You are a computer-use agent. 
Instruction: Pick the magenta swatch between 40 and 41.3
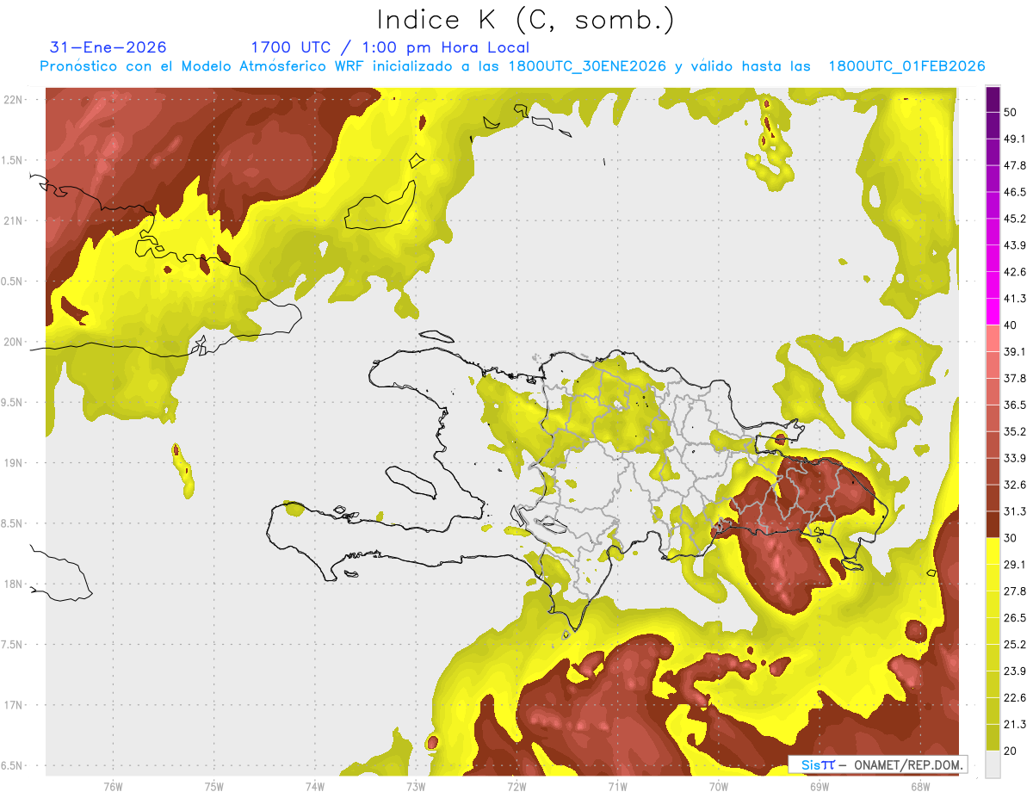pos(993,312)
